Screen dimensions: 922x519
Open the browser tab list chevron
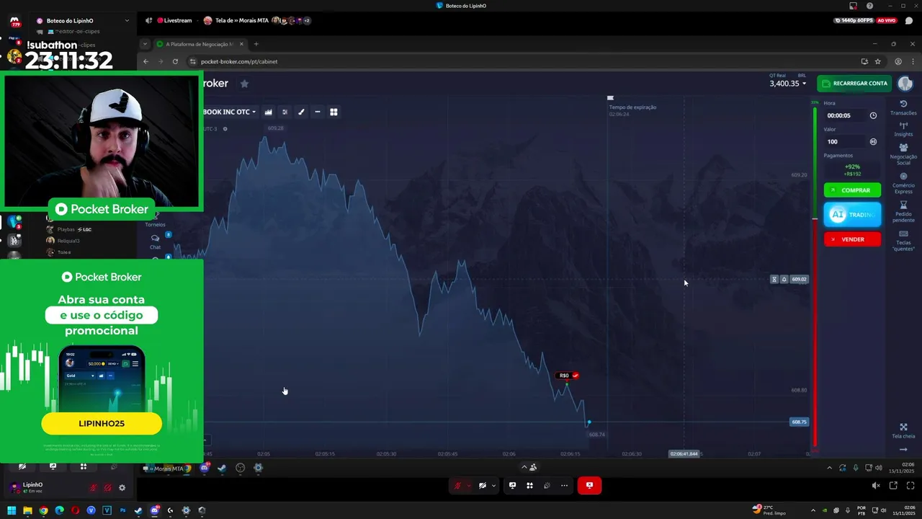(145, 44)
